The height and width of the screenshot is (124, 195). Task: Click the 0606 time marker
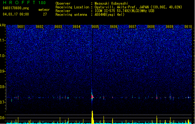click(114, 27)
